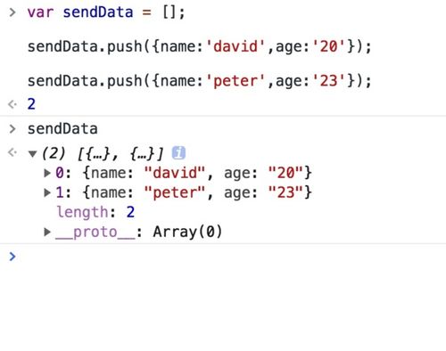Viewport: 446px width, 351px height.
Task: Click the "peter" string value in item 1
Action: coord(175,192)
